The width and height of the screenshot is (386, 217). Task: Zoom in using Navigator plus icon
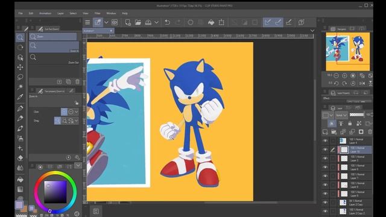pos(344,75)
